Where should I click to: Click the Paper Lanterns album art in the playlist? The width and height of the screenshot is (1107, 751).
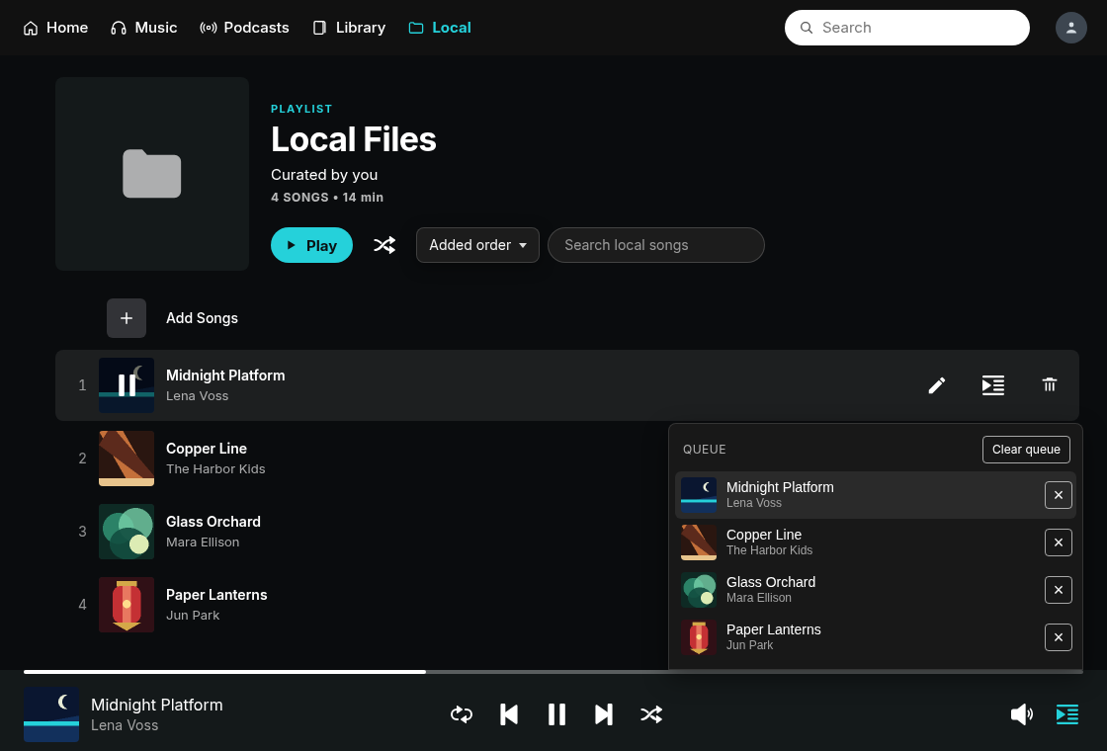pos(127,605)
